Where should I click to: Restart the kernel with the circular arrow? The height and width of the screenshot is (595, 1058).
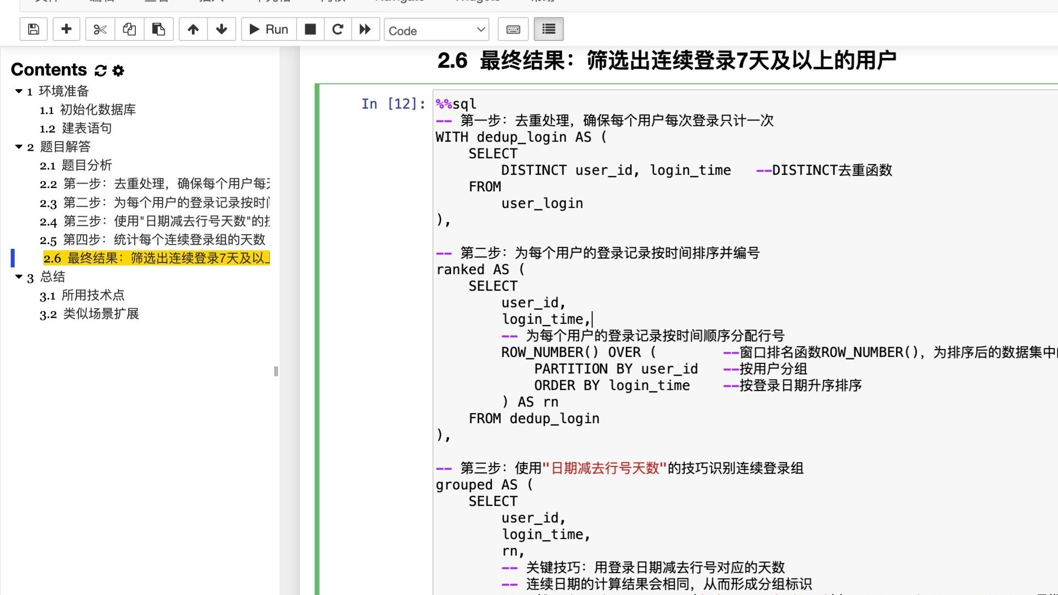(338, 29)
